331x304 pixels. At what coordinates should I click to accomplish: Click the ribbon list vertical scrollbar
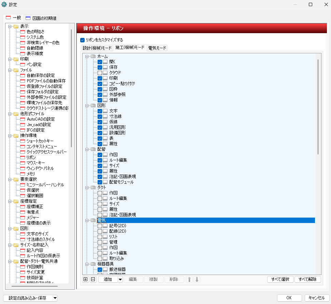[x=318, y=106]
